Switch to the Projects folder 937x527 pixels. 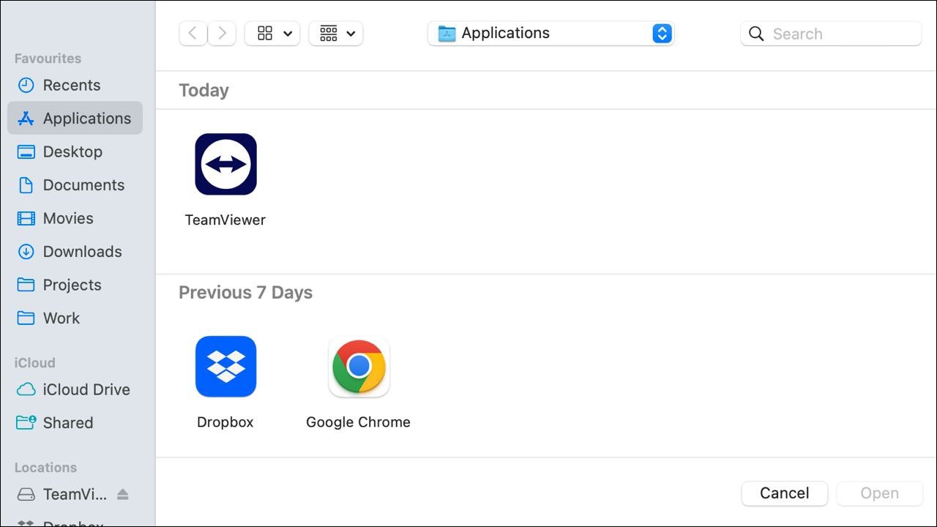pyautogui.click(x=72, y=285)
